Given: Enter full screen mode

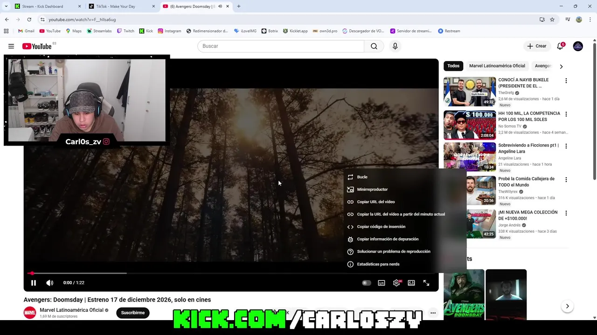Looking at the screenshot, I should coord(426,283).
